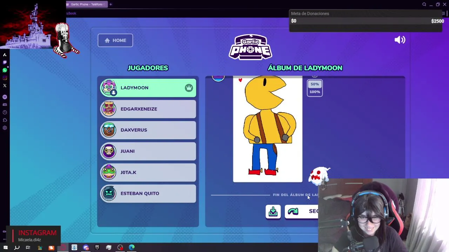Open the browser extensions cube icon
Viewport: 449px width, 252px height.
point(5,120)
